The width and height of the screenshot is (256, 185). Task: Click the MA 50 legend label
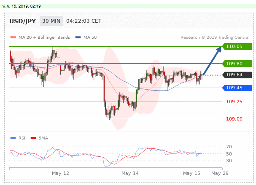tap(90, 38)
